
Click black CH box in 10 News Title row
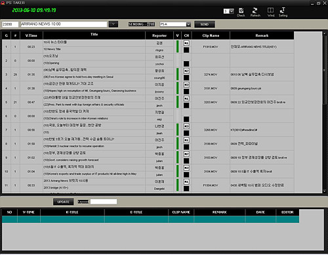coord(186,50)
